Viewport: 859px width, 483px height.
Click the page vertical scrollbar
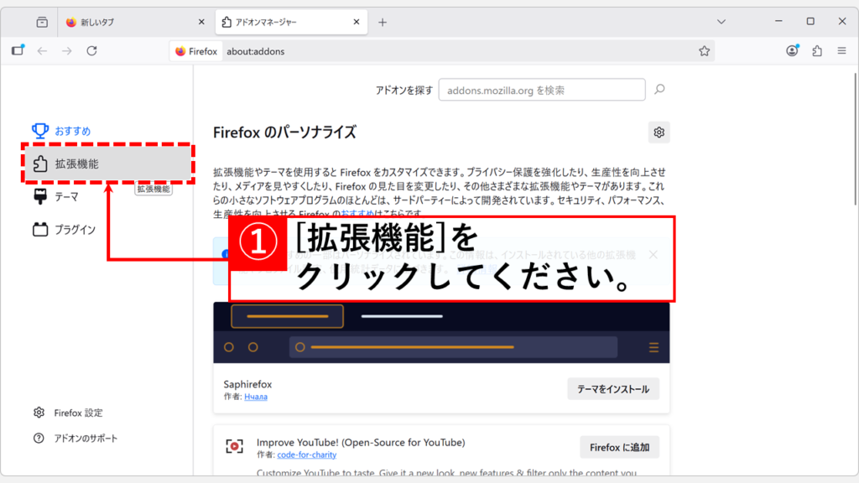click(x=856, y=140)
